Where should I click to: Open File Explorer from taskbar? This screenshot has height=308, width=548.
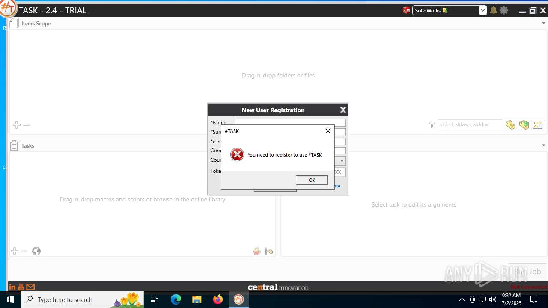[x=197, y=299]
